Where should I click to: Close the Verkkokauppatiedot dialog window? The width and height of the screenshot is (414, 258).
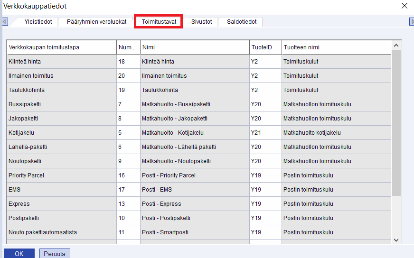coord(404,6)
